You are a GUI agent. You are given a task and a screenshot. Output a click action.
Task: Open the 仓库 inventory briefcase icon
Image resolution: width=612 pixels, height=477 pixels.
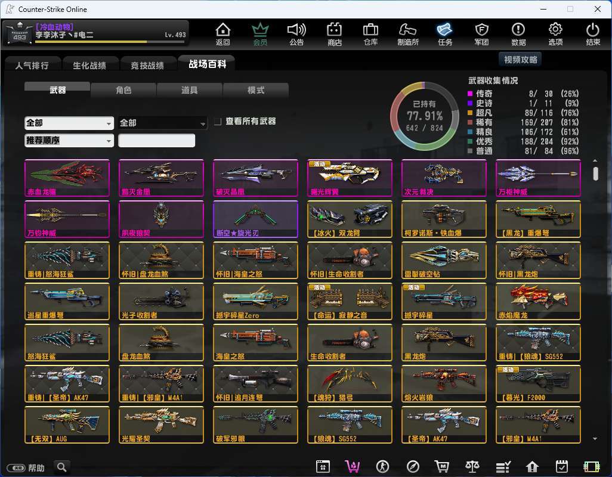[370, 35]
